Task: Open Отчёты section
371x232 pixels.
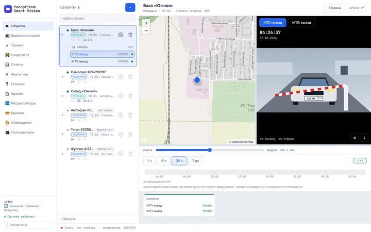Action: coord(28,64)
